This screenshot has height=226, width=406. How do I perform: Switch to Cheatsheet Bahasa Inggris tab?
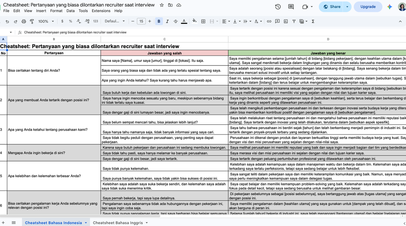(121, 223)
